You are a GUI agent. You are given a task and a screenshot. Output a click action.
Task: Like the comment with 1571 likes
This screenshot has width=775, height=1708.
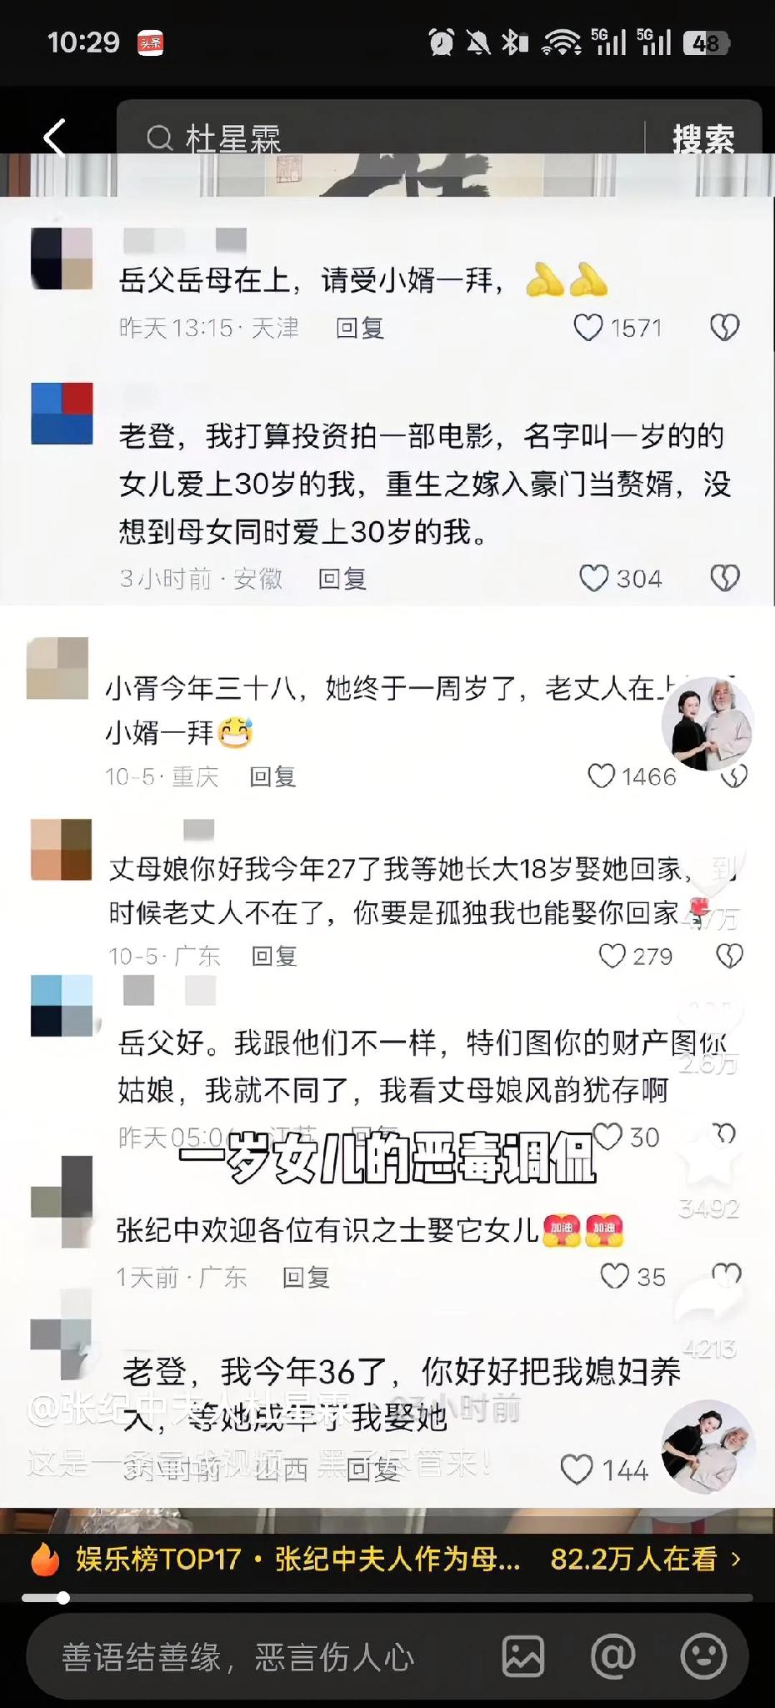588,328
